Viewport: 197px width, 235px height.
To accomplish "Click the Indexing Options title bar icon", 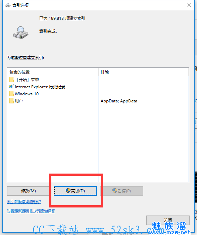I will 8,5.
